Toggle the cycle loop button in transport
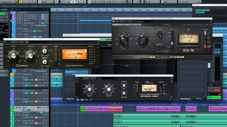 coord(68,2)
